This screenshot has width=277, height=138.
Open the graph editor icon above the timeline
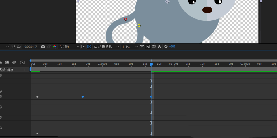click(23, 63)
